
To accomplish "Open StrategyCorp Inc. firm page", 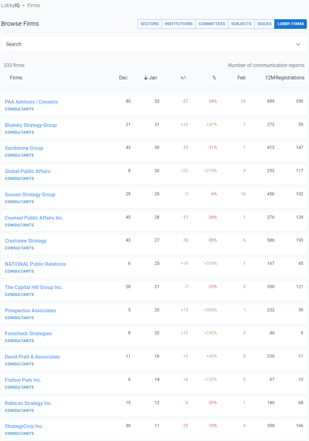I will [x=24, y=426].
